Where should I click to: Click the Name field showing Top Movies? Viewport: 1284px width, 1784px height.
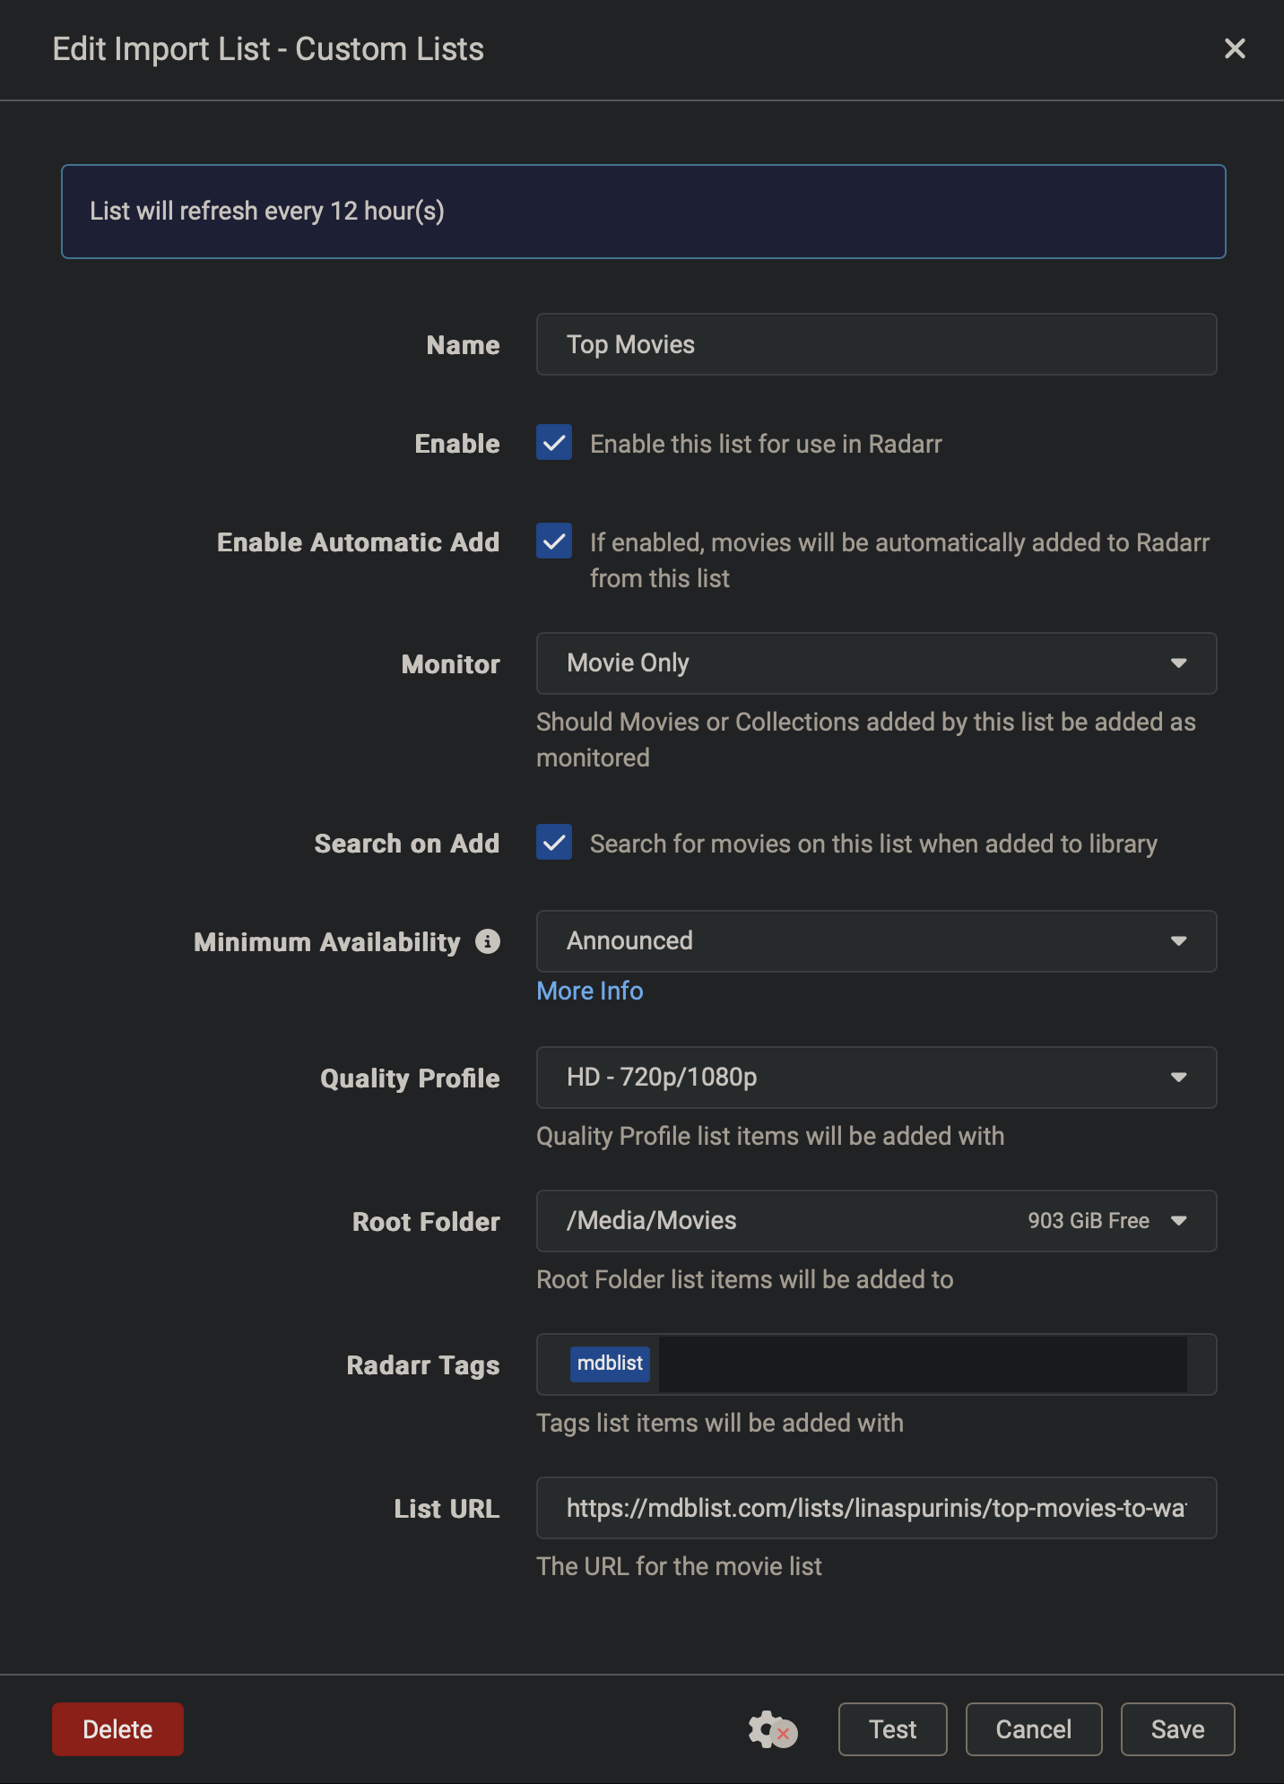tap(876, 344)
